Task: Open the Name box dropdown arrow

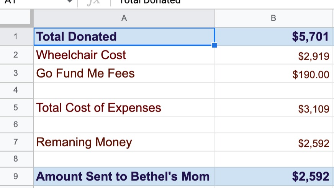Action: coord(70,1)
